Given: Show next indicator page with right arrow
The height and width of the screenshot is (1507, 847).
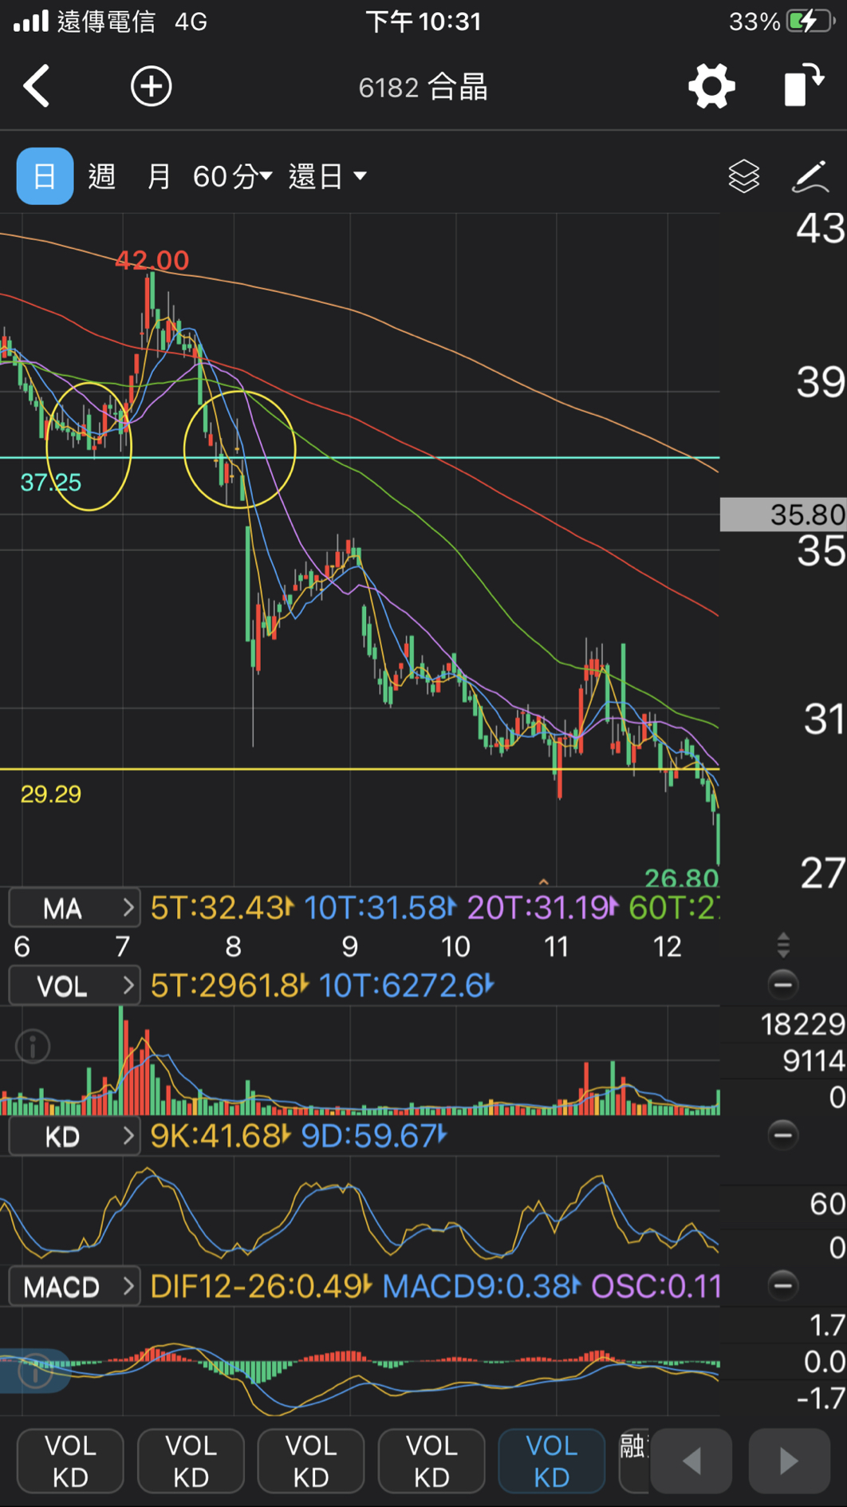Looking at the screenshot, I should click(789, 1461).
